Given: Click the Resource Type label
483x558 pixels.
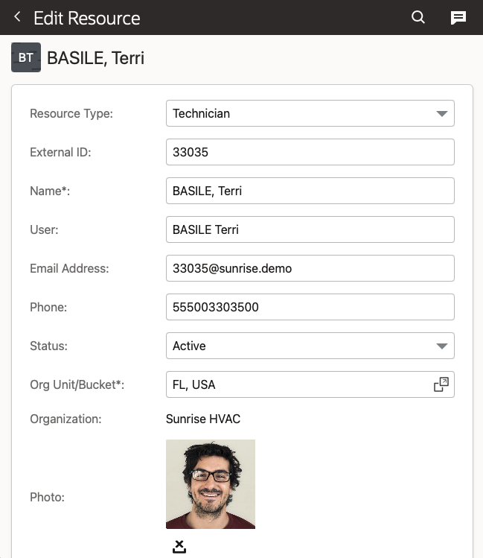Looking at the screenshot, I should 71,113.
